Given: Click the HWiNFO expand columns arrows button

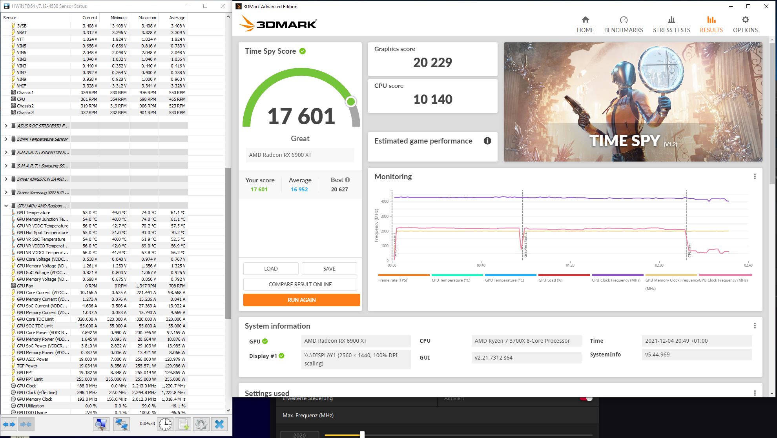Looking at the screenshot, I should pos(9,424).
